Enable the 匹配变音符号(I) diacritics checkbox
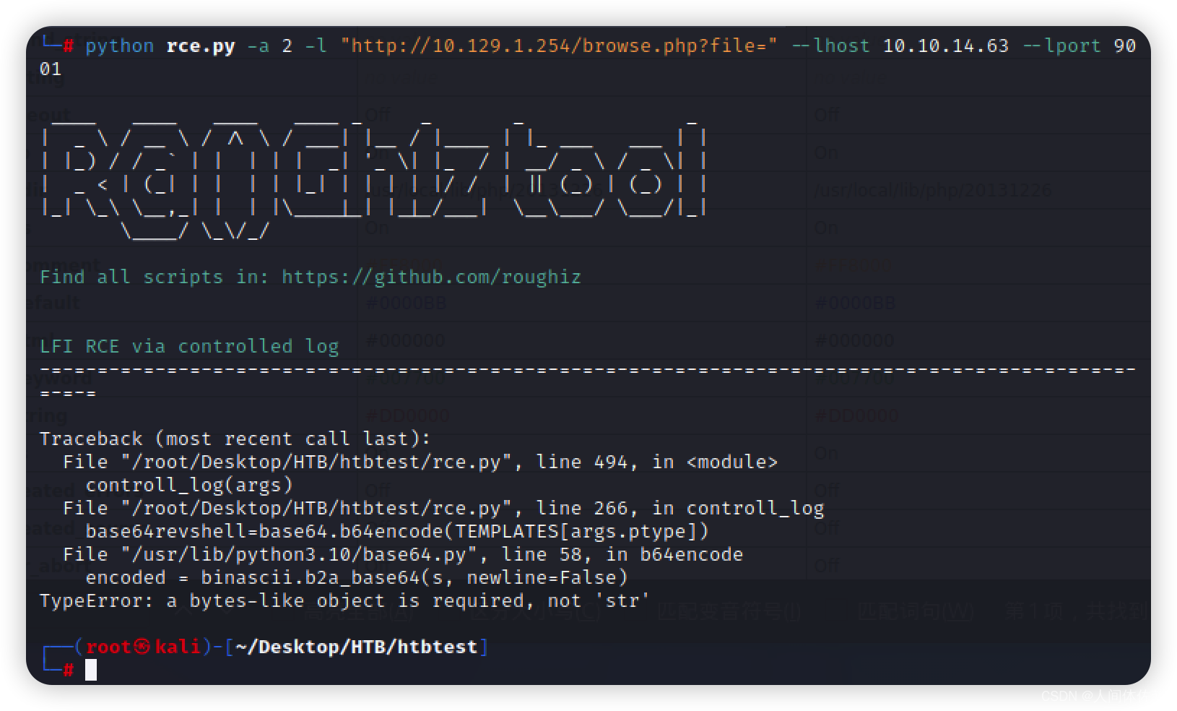The image size is (1177, 711). 726,611
